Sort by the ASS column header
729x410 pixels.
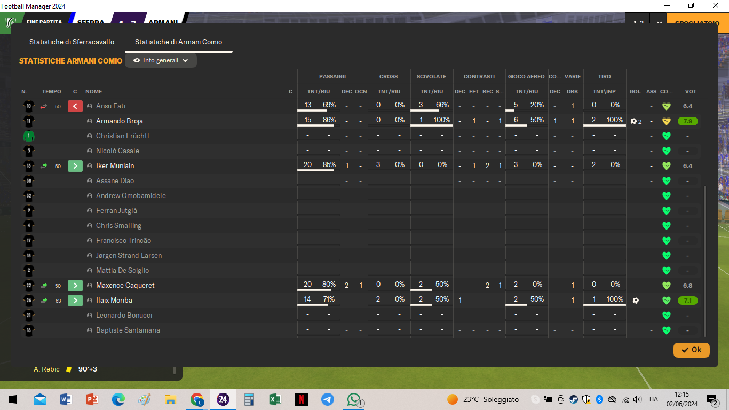click(651, 92)
